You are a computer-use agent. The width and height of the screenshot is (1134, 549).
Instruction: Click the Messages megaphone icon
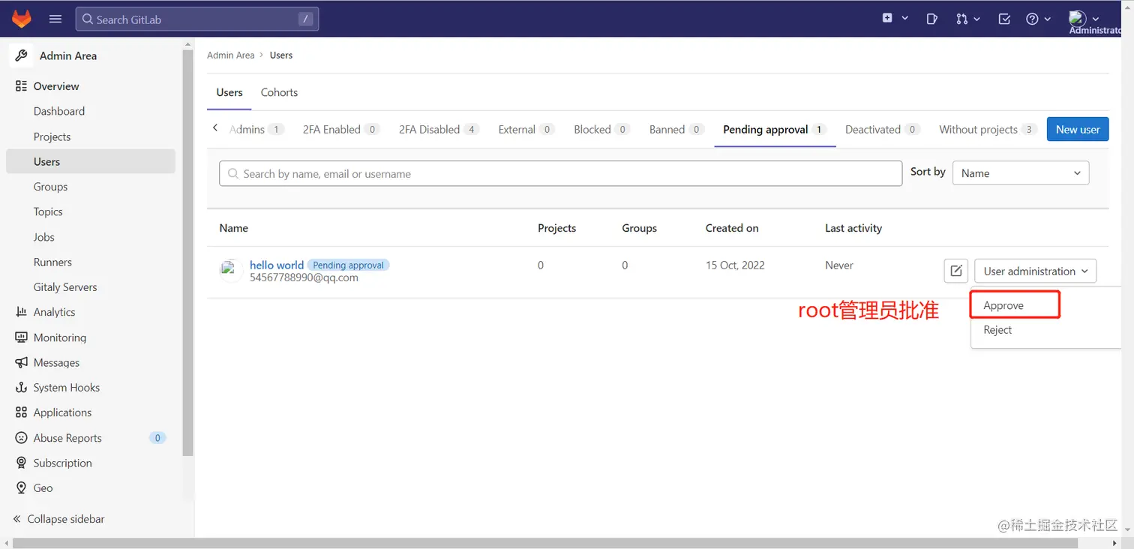tap(21, 362)
